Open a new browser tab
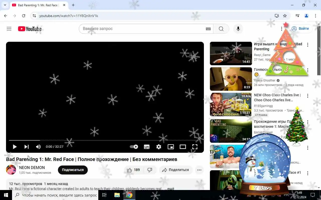 73,5
